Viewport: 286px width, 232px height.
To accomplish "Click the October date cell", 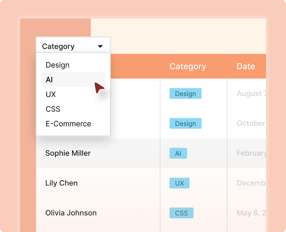I will pyautogui.click(x=251, y=123).
